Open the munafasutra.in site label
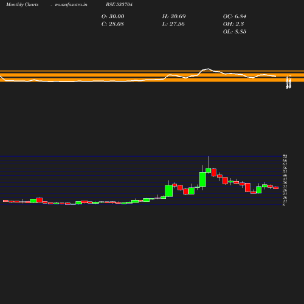Image resolution: width=304 pixels, height=304 pixels. [71, 4]
